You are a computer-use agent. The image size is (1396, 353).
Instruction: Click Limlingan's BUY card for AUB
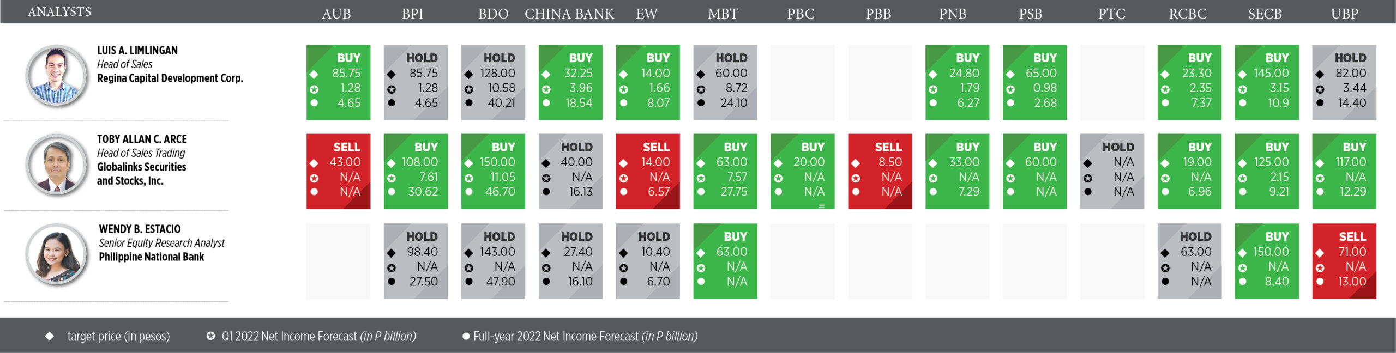coord(338,82)
